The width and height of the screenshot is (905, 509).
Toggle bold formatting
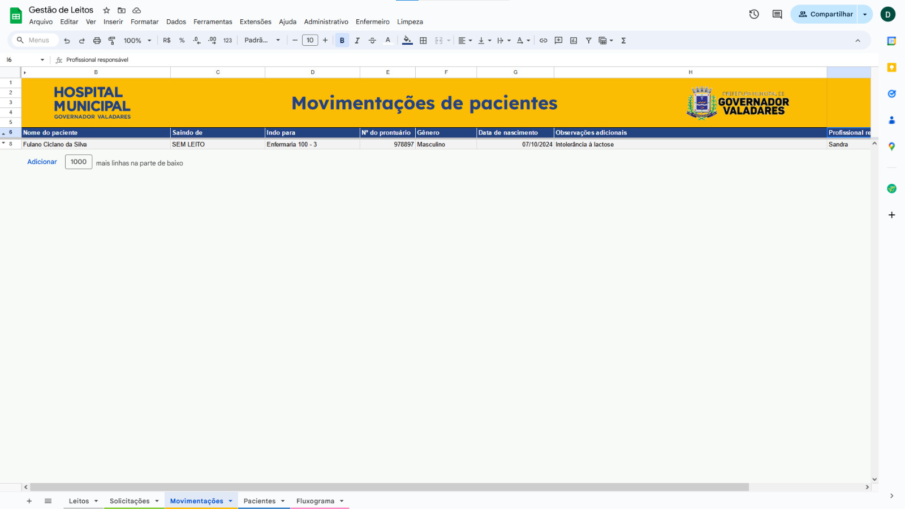tap(342, 41)
